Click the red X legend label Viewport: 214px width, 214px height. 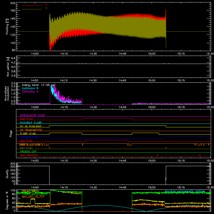46,5
